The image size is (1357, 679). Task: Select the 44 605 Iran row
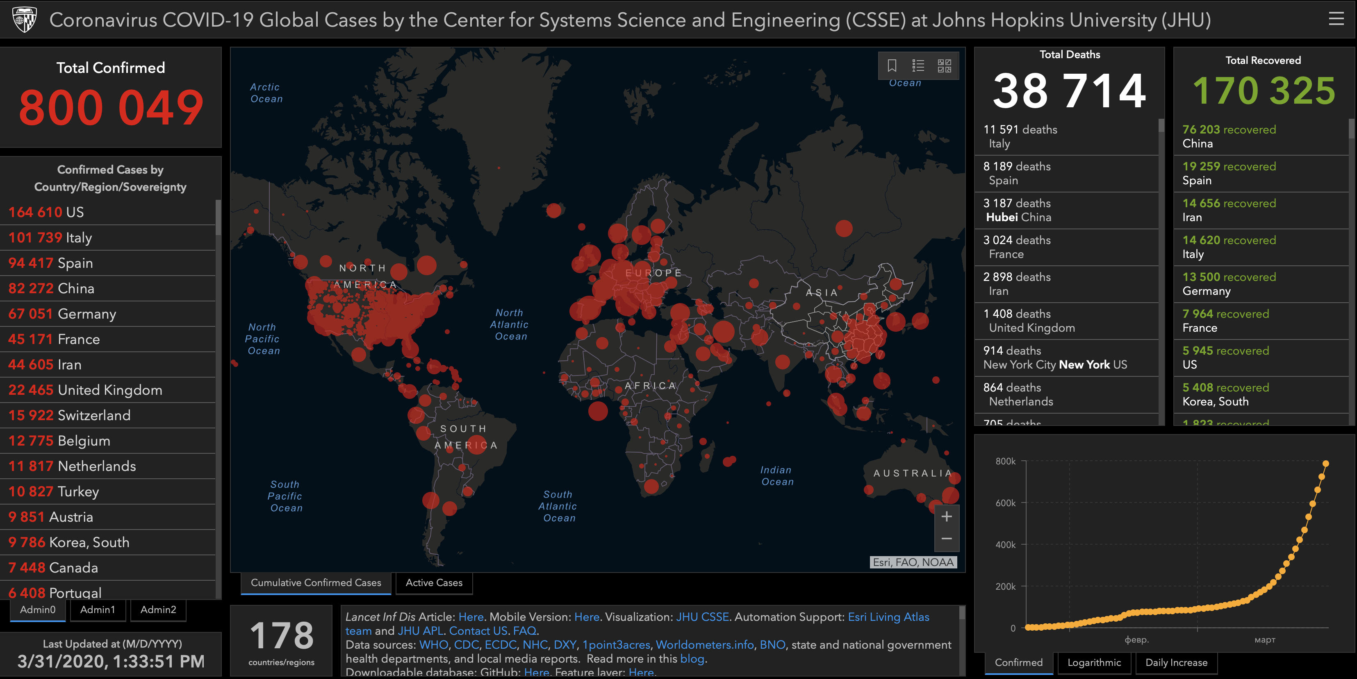click(108, 364)
